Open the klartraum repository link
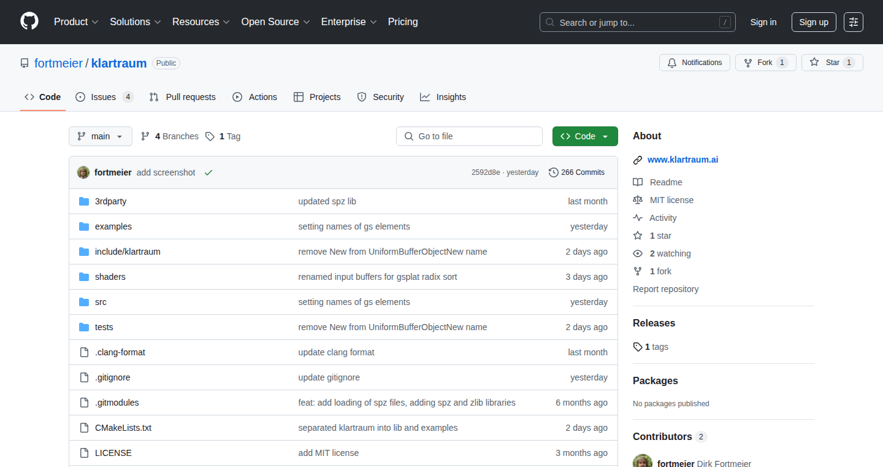 119,63
